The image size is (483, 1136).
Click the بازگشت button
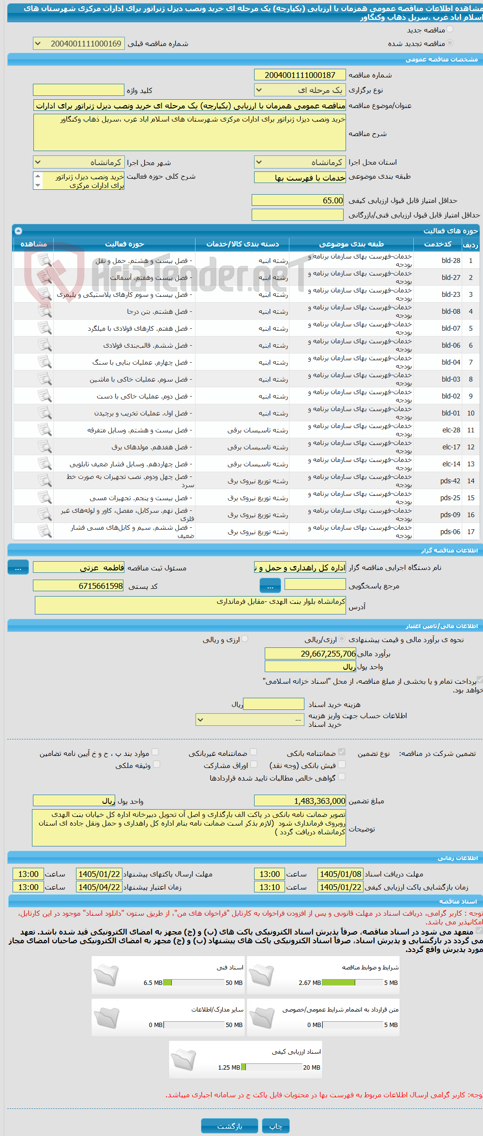pos(229,1126)
